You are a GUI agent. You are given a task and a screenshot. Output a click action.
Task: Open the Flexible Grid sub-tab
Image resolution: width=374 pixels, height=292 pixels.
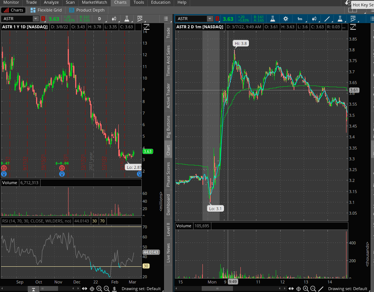46,10
